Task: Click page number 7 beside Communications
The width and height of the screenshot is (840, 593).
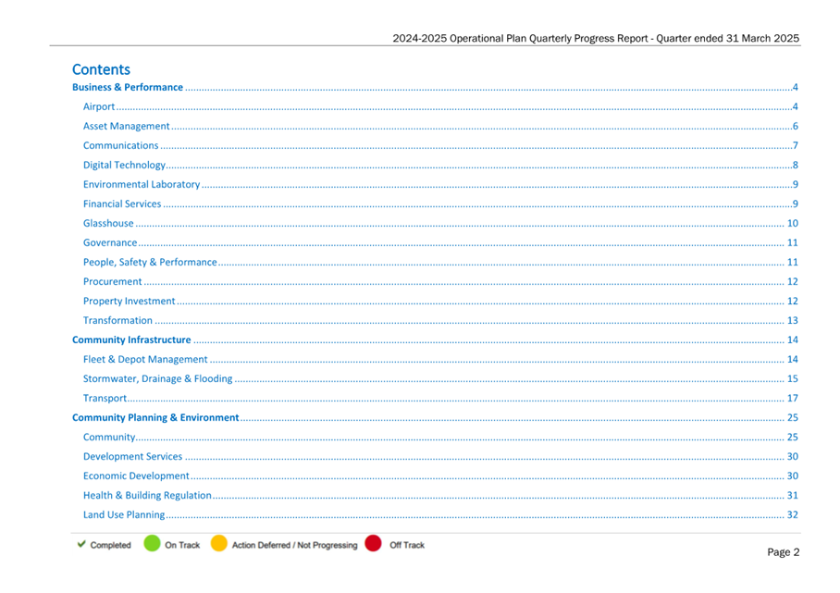Action: pos(796,145)
